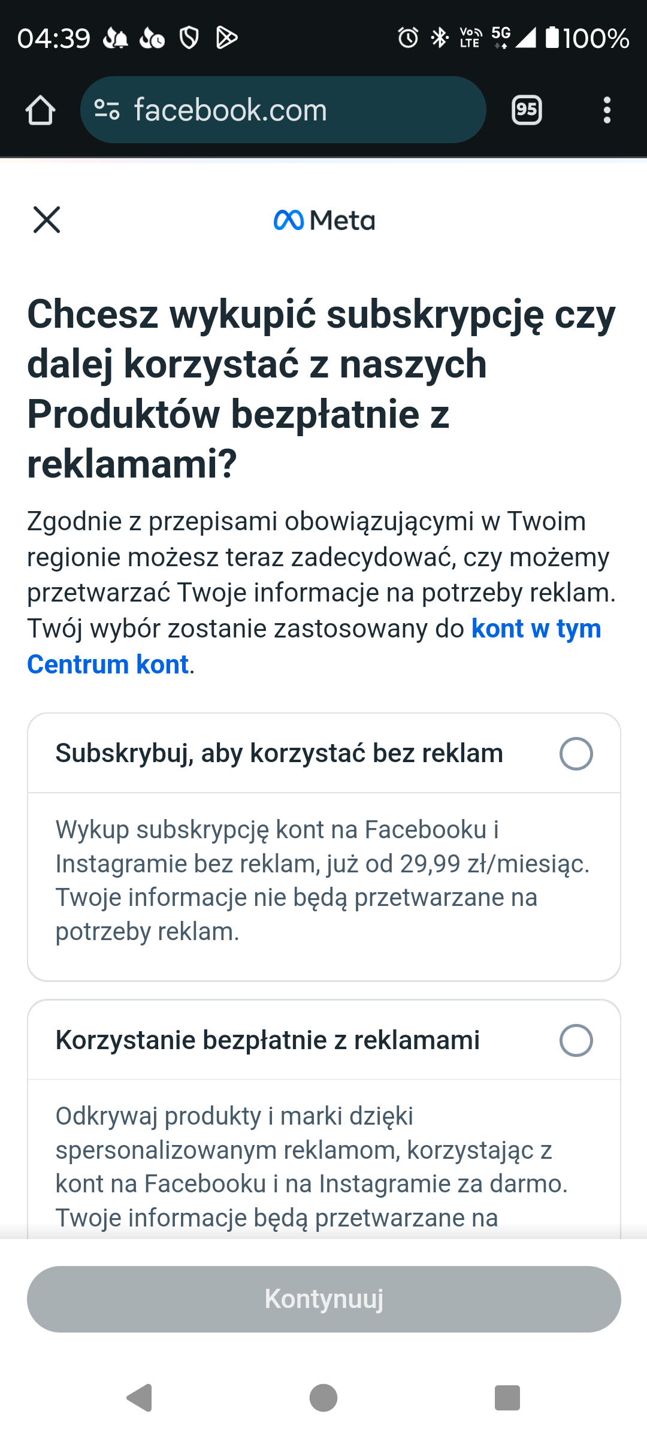The width and height of the screenshot is (647, 1438).
Task: Select 'Subskrybuj, aby korzystać bez reklam' radio button
Action: pyautogui.click(x=576, y=753)
